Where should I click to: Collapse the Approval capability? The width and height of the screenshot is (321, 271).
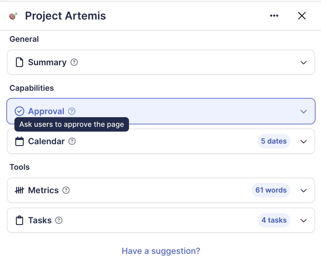click(x=304, y=111)
